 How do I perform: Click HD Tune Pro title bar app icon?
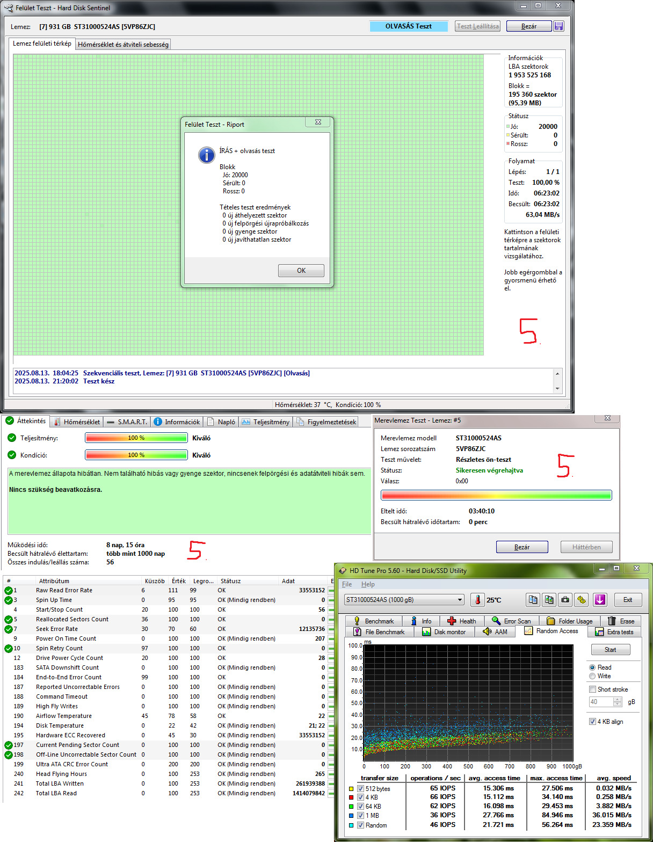(343, 570)
